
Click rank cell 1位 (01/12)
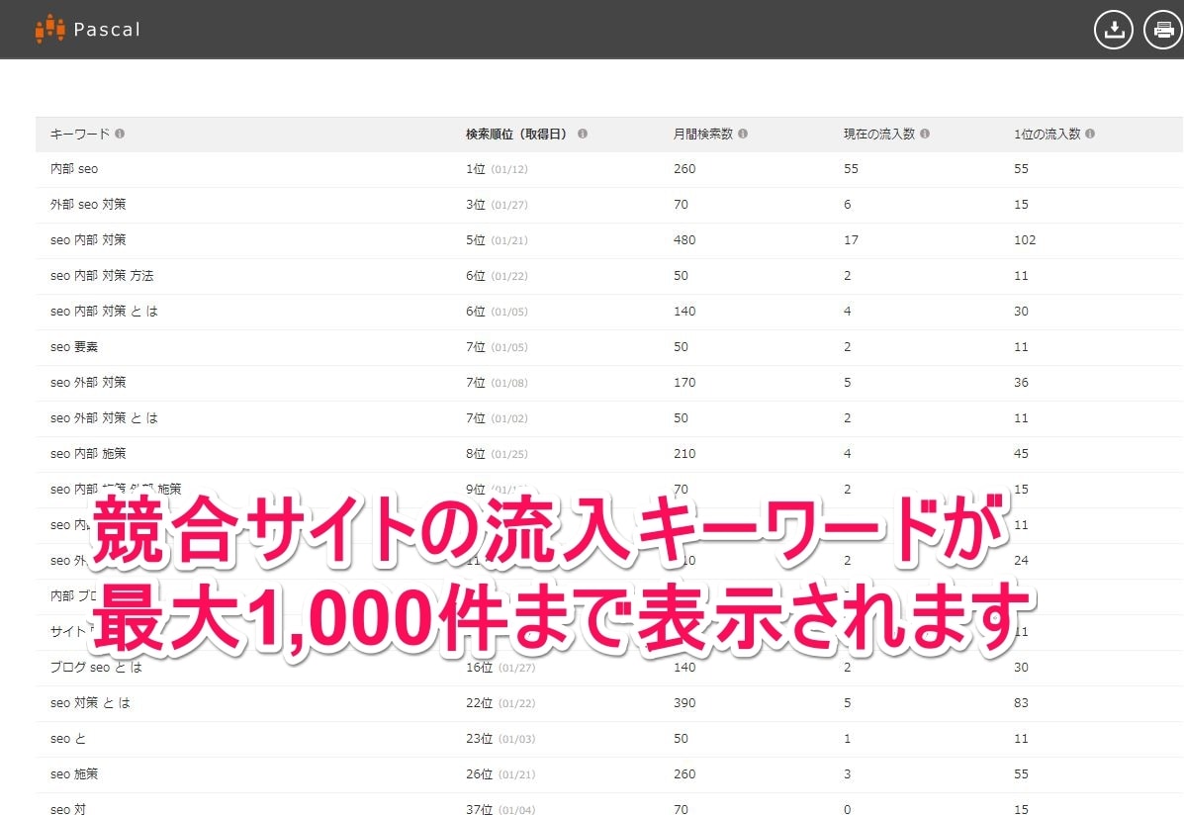click(x=497, y=169)
